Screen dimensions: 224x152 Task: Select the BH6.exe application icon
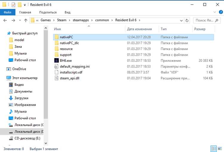[x=56, y=60]
